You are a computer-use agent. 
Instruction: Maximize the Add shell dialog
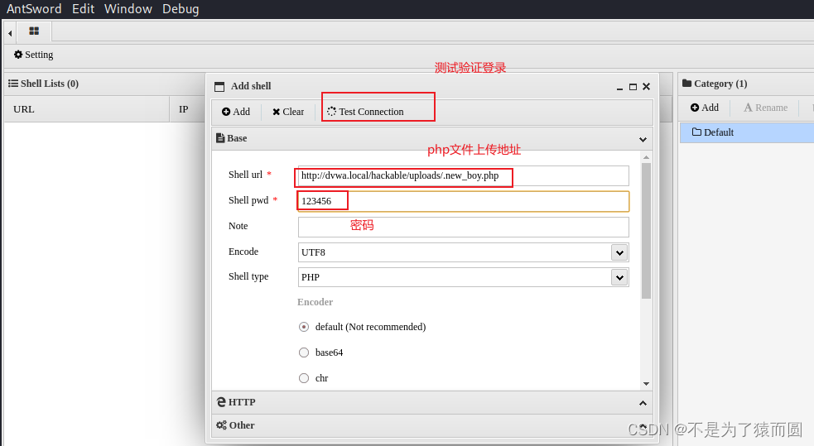(633, 87)
